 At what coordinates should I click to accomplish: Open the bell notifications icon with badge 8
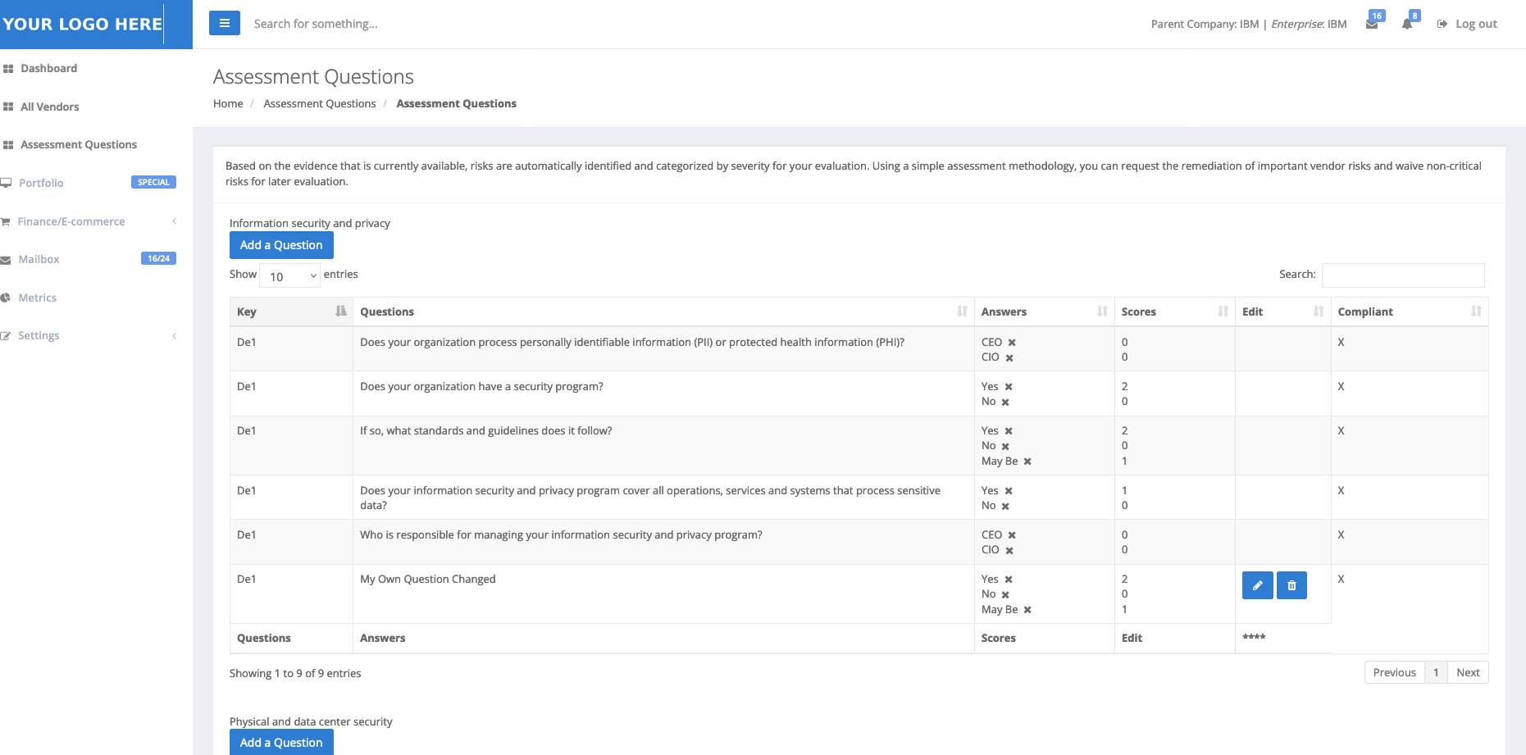tap(1407, 24)
